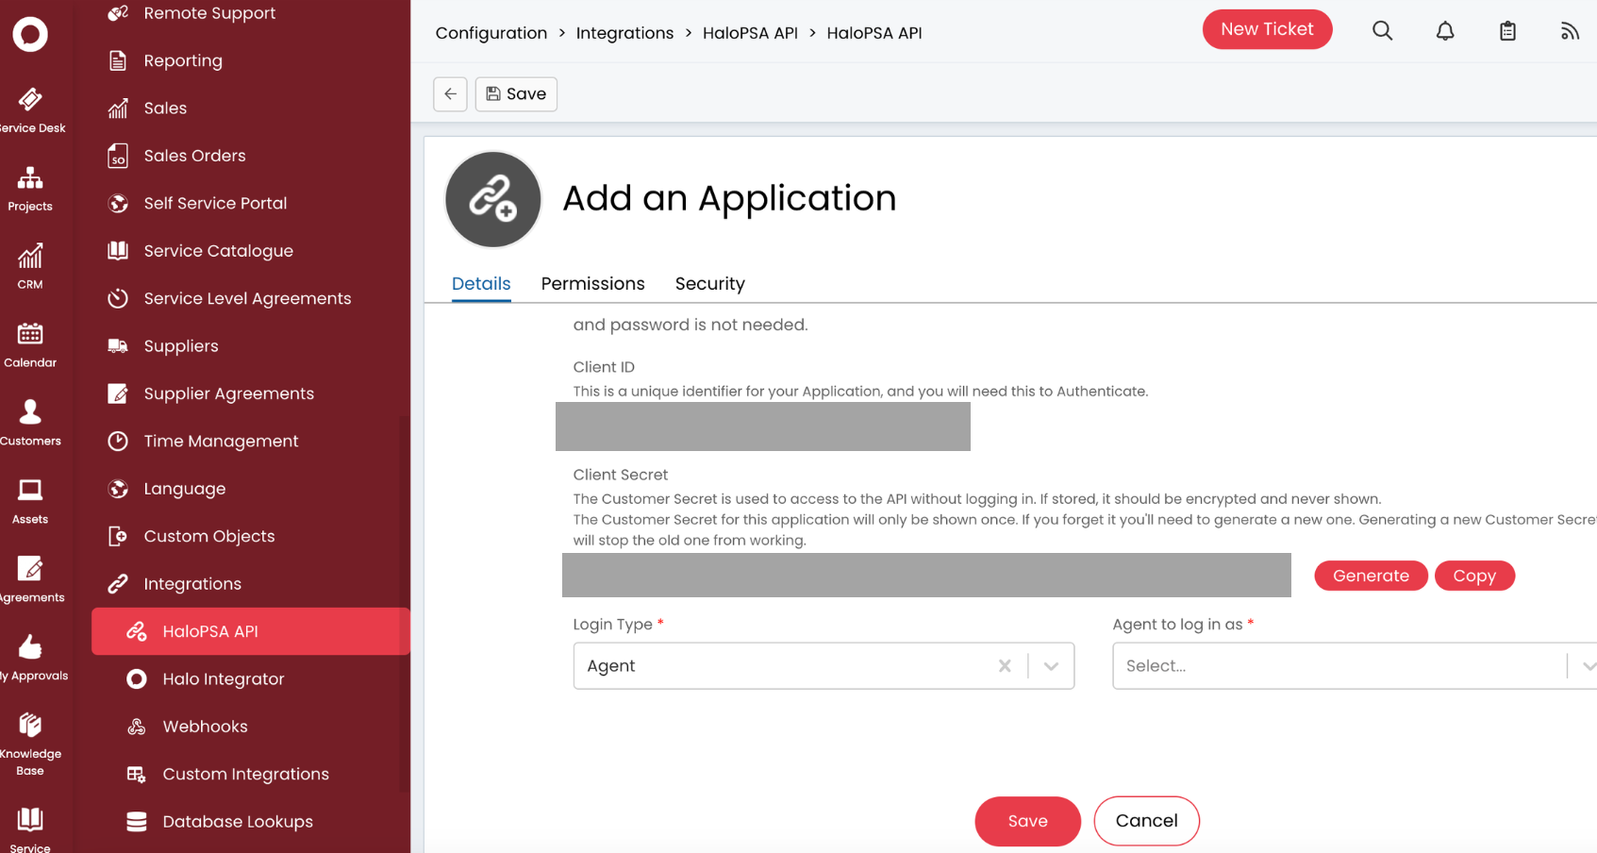Click the back arrow button

coord(450,94)
